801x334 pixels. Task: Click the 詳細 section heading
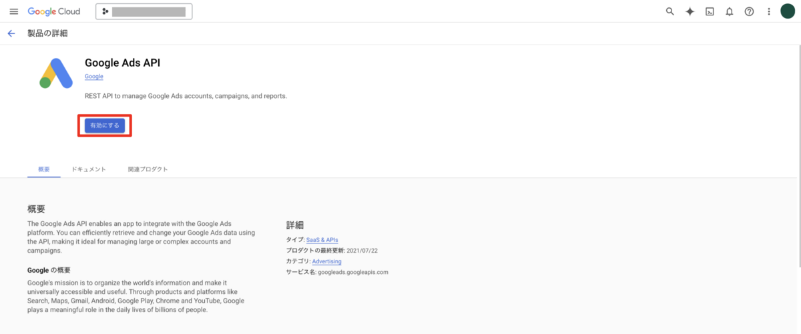pos(295,225)
